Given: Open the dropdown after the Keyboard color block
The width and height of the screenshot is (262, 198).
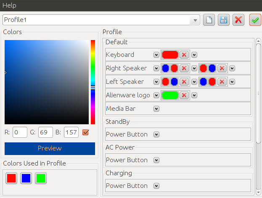Looking at the screenshot, I should 194,55.
